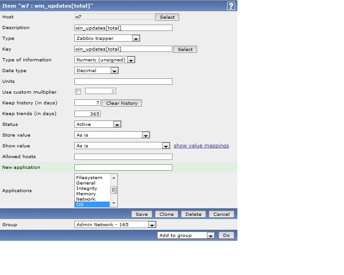The image size is (344, 275).
Task: Click the Host field showing w7
Action: pyautogui.click(x=114, y=17)
